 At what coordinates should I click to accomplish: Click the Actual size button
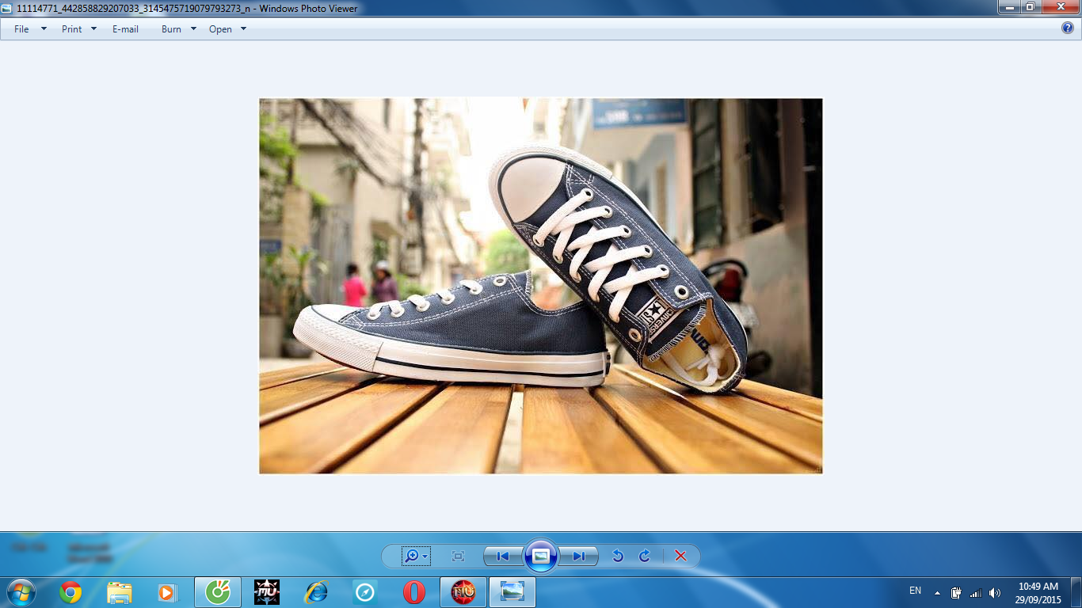pyautogui.click(x=458, y=556)
